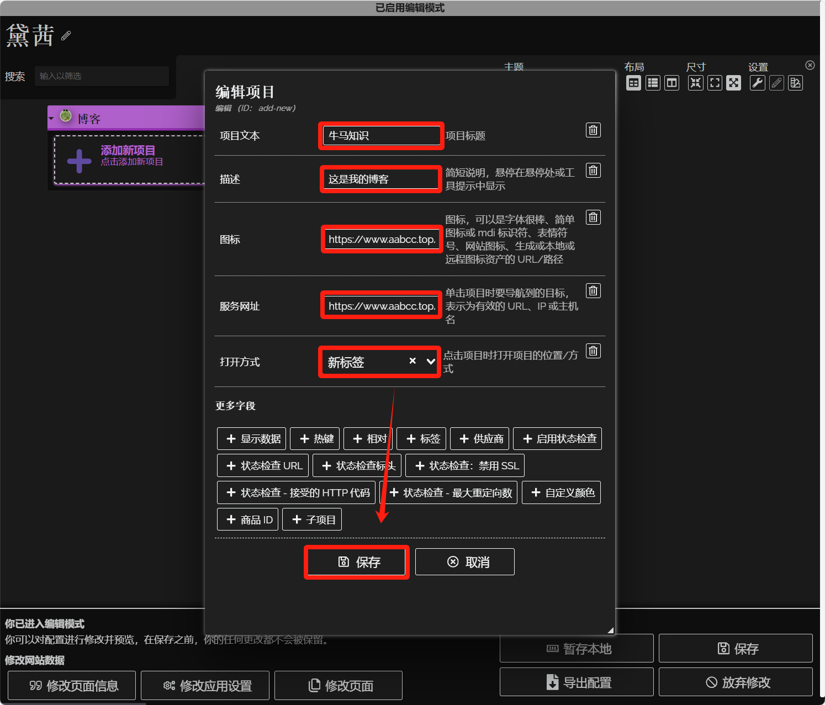Select the vertical list layout icon
This screenshot has height=705, width=825.
pyautogui.click(x=653, y=83)
